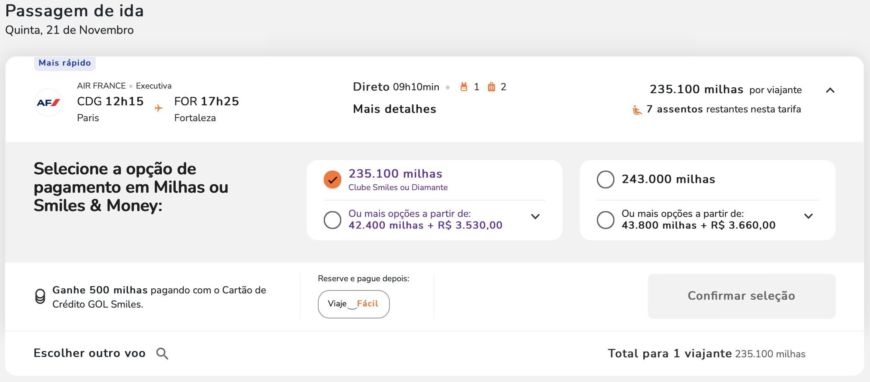Click the coins icon beside Ganhe 500 milhas

click(40, 297)
